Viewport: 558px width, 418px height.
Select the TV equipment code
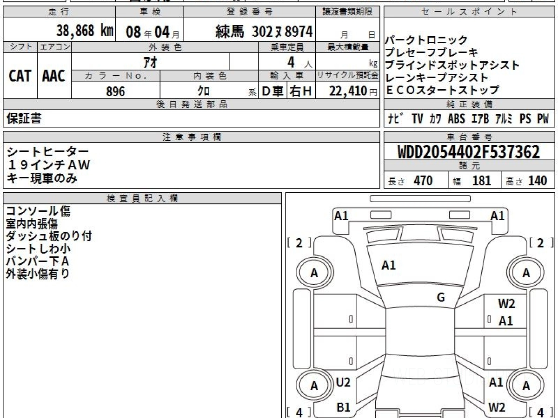click(418, 119)
